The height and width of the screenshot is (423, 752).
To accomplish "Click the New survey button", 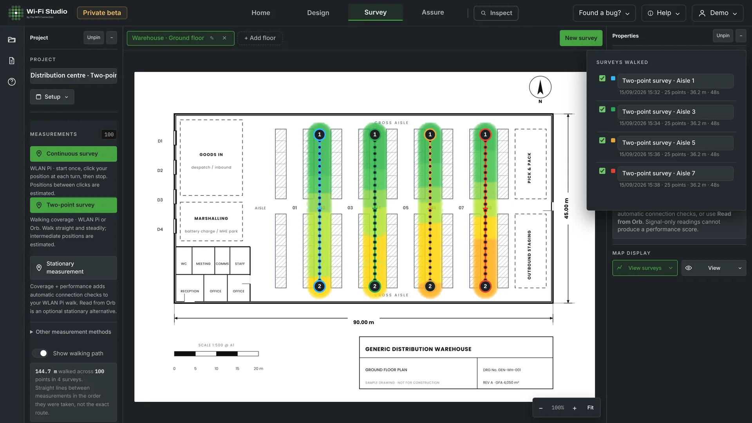I will [x=581, y=38].
